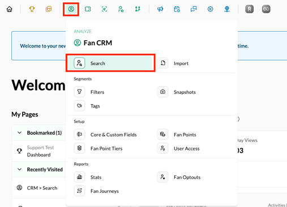This screenshot has height=207, width=287.
Task: Click the gray infinity app icon
Action: [266, 9]
